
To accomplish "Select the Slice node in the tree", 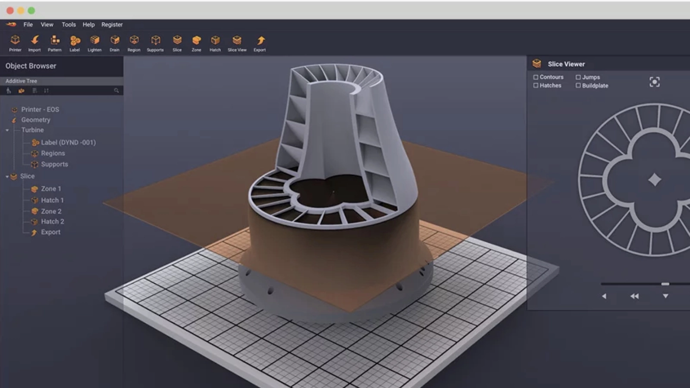I will [27, 176].
